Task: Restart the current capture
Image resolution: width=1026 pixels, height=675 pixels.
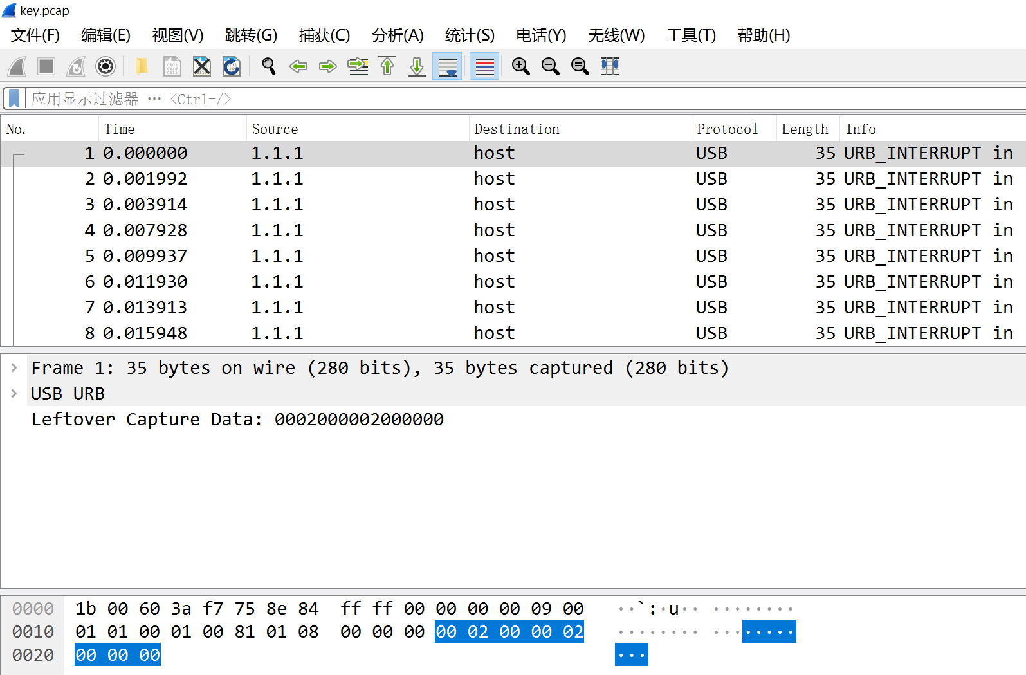Action: (76, 66)
